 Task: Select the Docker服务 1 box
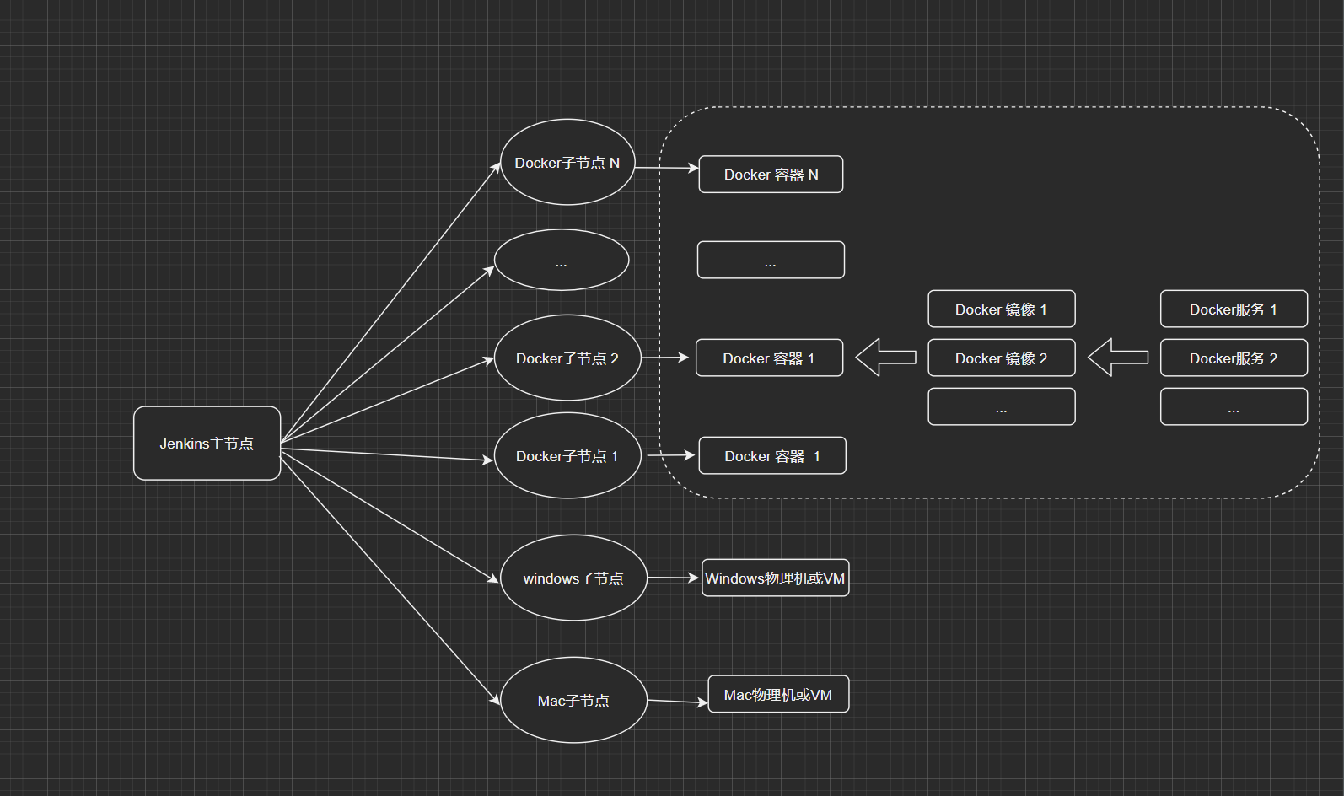click(x=1234, y=309)
